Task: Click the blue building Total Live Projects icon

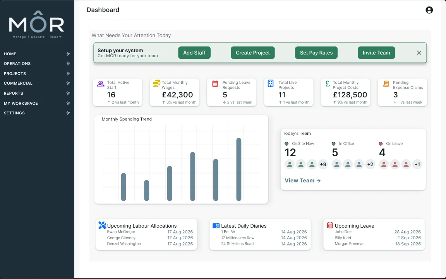Action: tap(271, 83)
